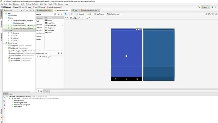Open the File menu
218x123 pixels.
click(x=2, y=4)
